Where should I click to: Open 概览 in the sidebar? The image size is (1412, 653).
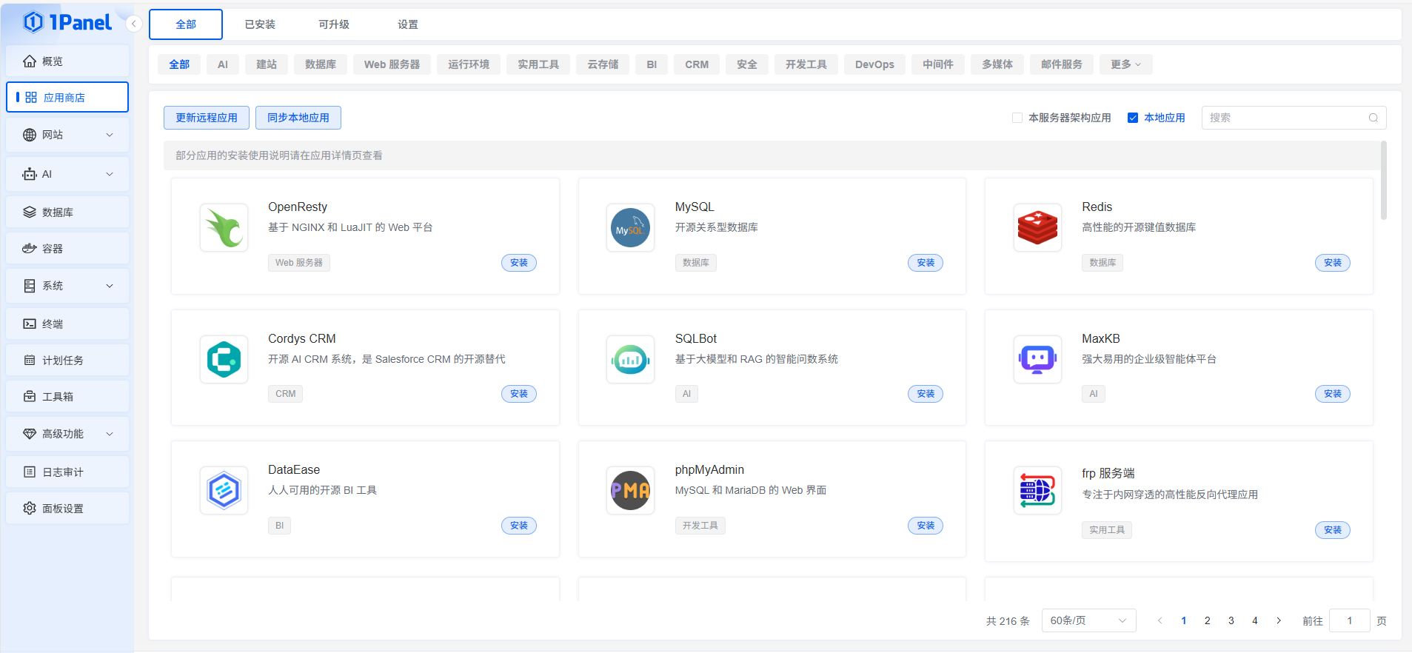click(67, 61)
